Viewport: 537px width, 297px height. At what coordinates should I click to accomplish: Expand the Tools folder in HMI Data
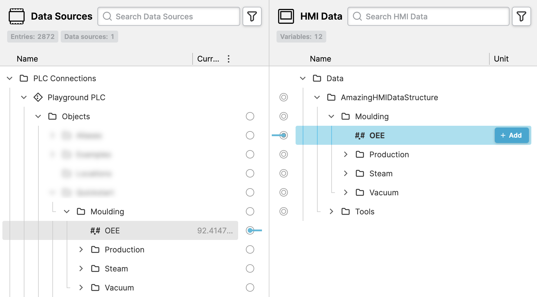coord(331,211)
